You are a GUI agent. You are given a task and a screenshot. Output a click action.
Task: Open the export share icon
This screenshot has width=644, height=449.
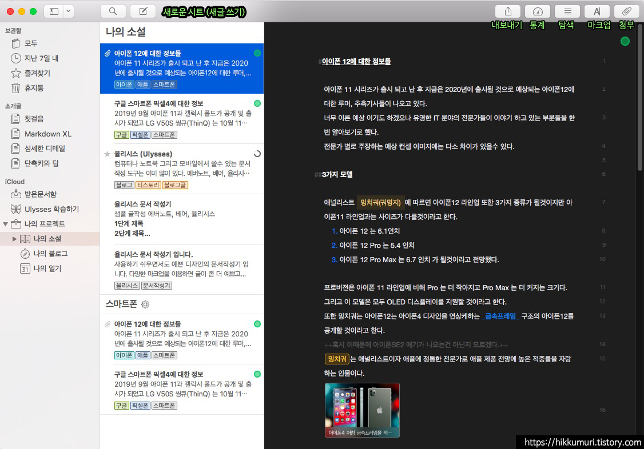(x=508, y=11)
